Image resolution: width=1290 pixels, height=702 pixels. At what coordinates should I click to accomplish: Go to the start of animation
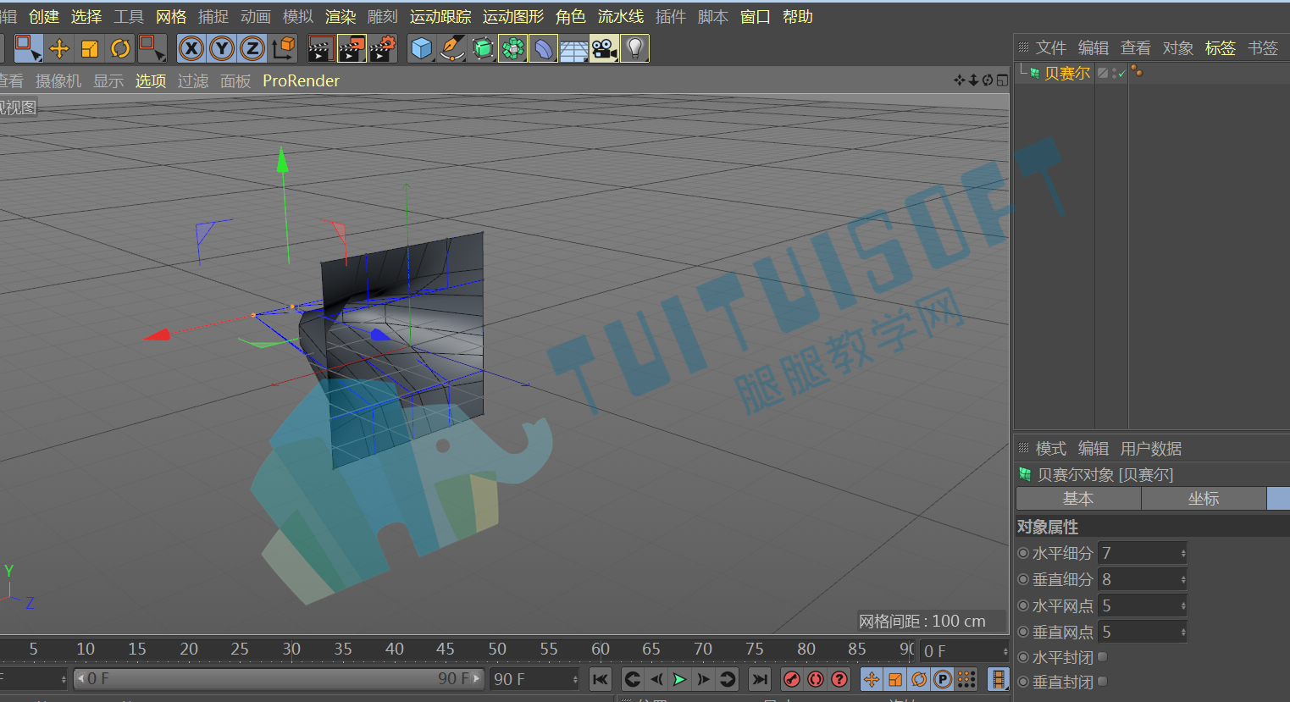coord(601,679)
